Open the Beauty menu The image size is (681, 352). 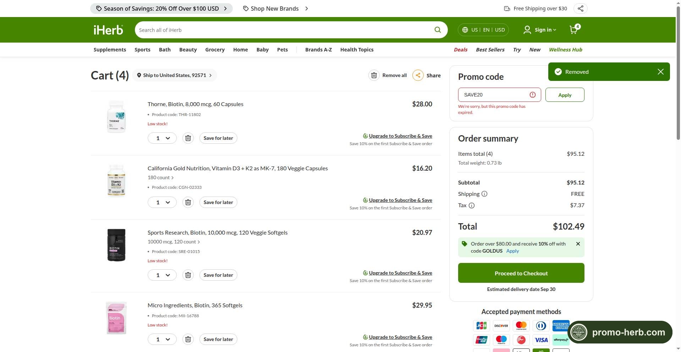pos(188,50)
